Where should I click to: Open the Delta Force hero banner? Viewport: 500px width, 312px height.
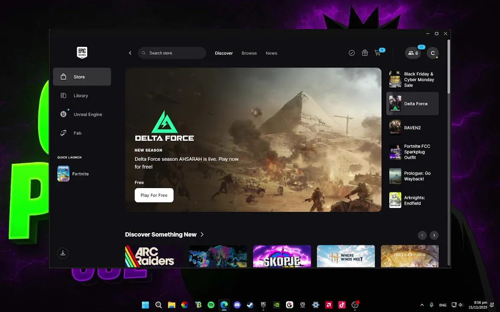coord(253,140)
